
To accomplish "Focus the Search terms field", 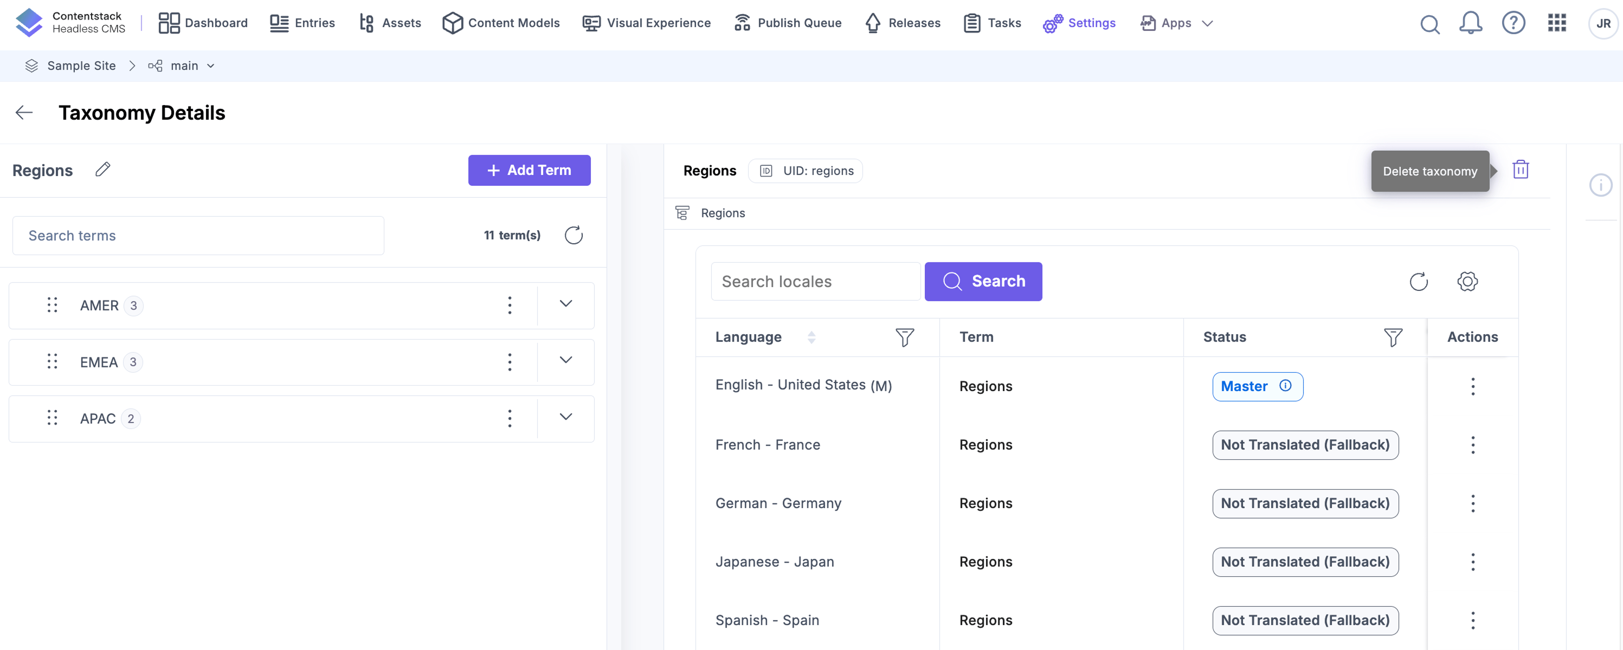I will [198, 236].
